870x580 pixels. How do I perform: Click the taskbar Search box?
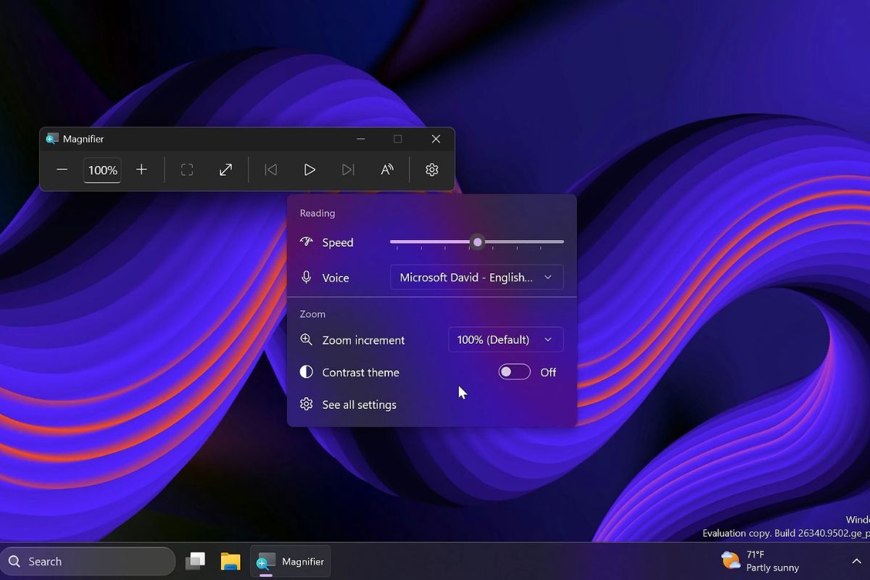(88, 561)
